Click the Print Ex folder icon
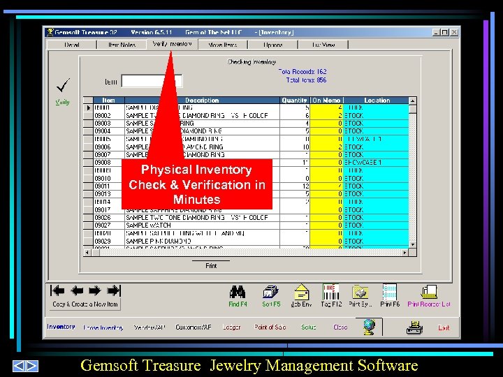The height and width of the screenshot is (377, 503). 360,292
